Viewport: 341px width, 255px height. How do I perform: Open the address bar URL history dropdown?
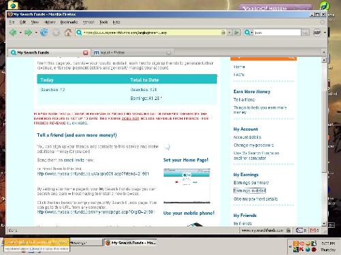click(229, 33)
